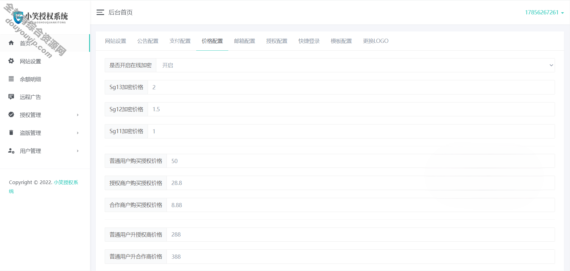This screenshot has height=271, width=570.
Task: Click the hamburger menu toggle icon
Action: (x=100, y=12)
